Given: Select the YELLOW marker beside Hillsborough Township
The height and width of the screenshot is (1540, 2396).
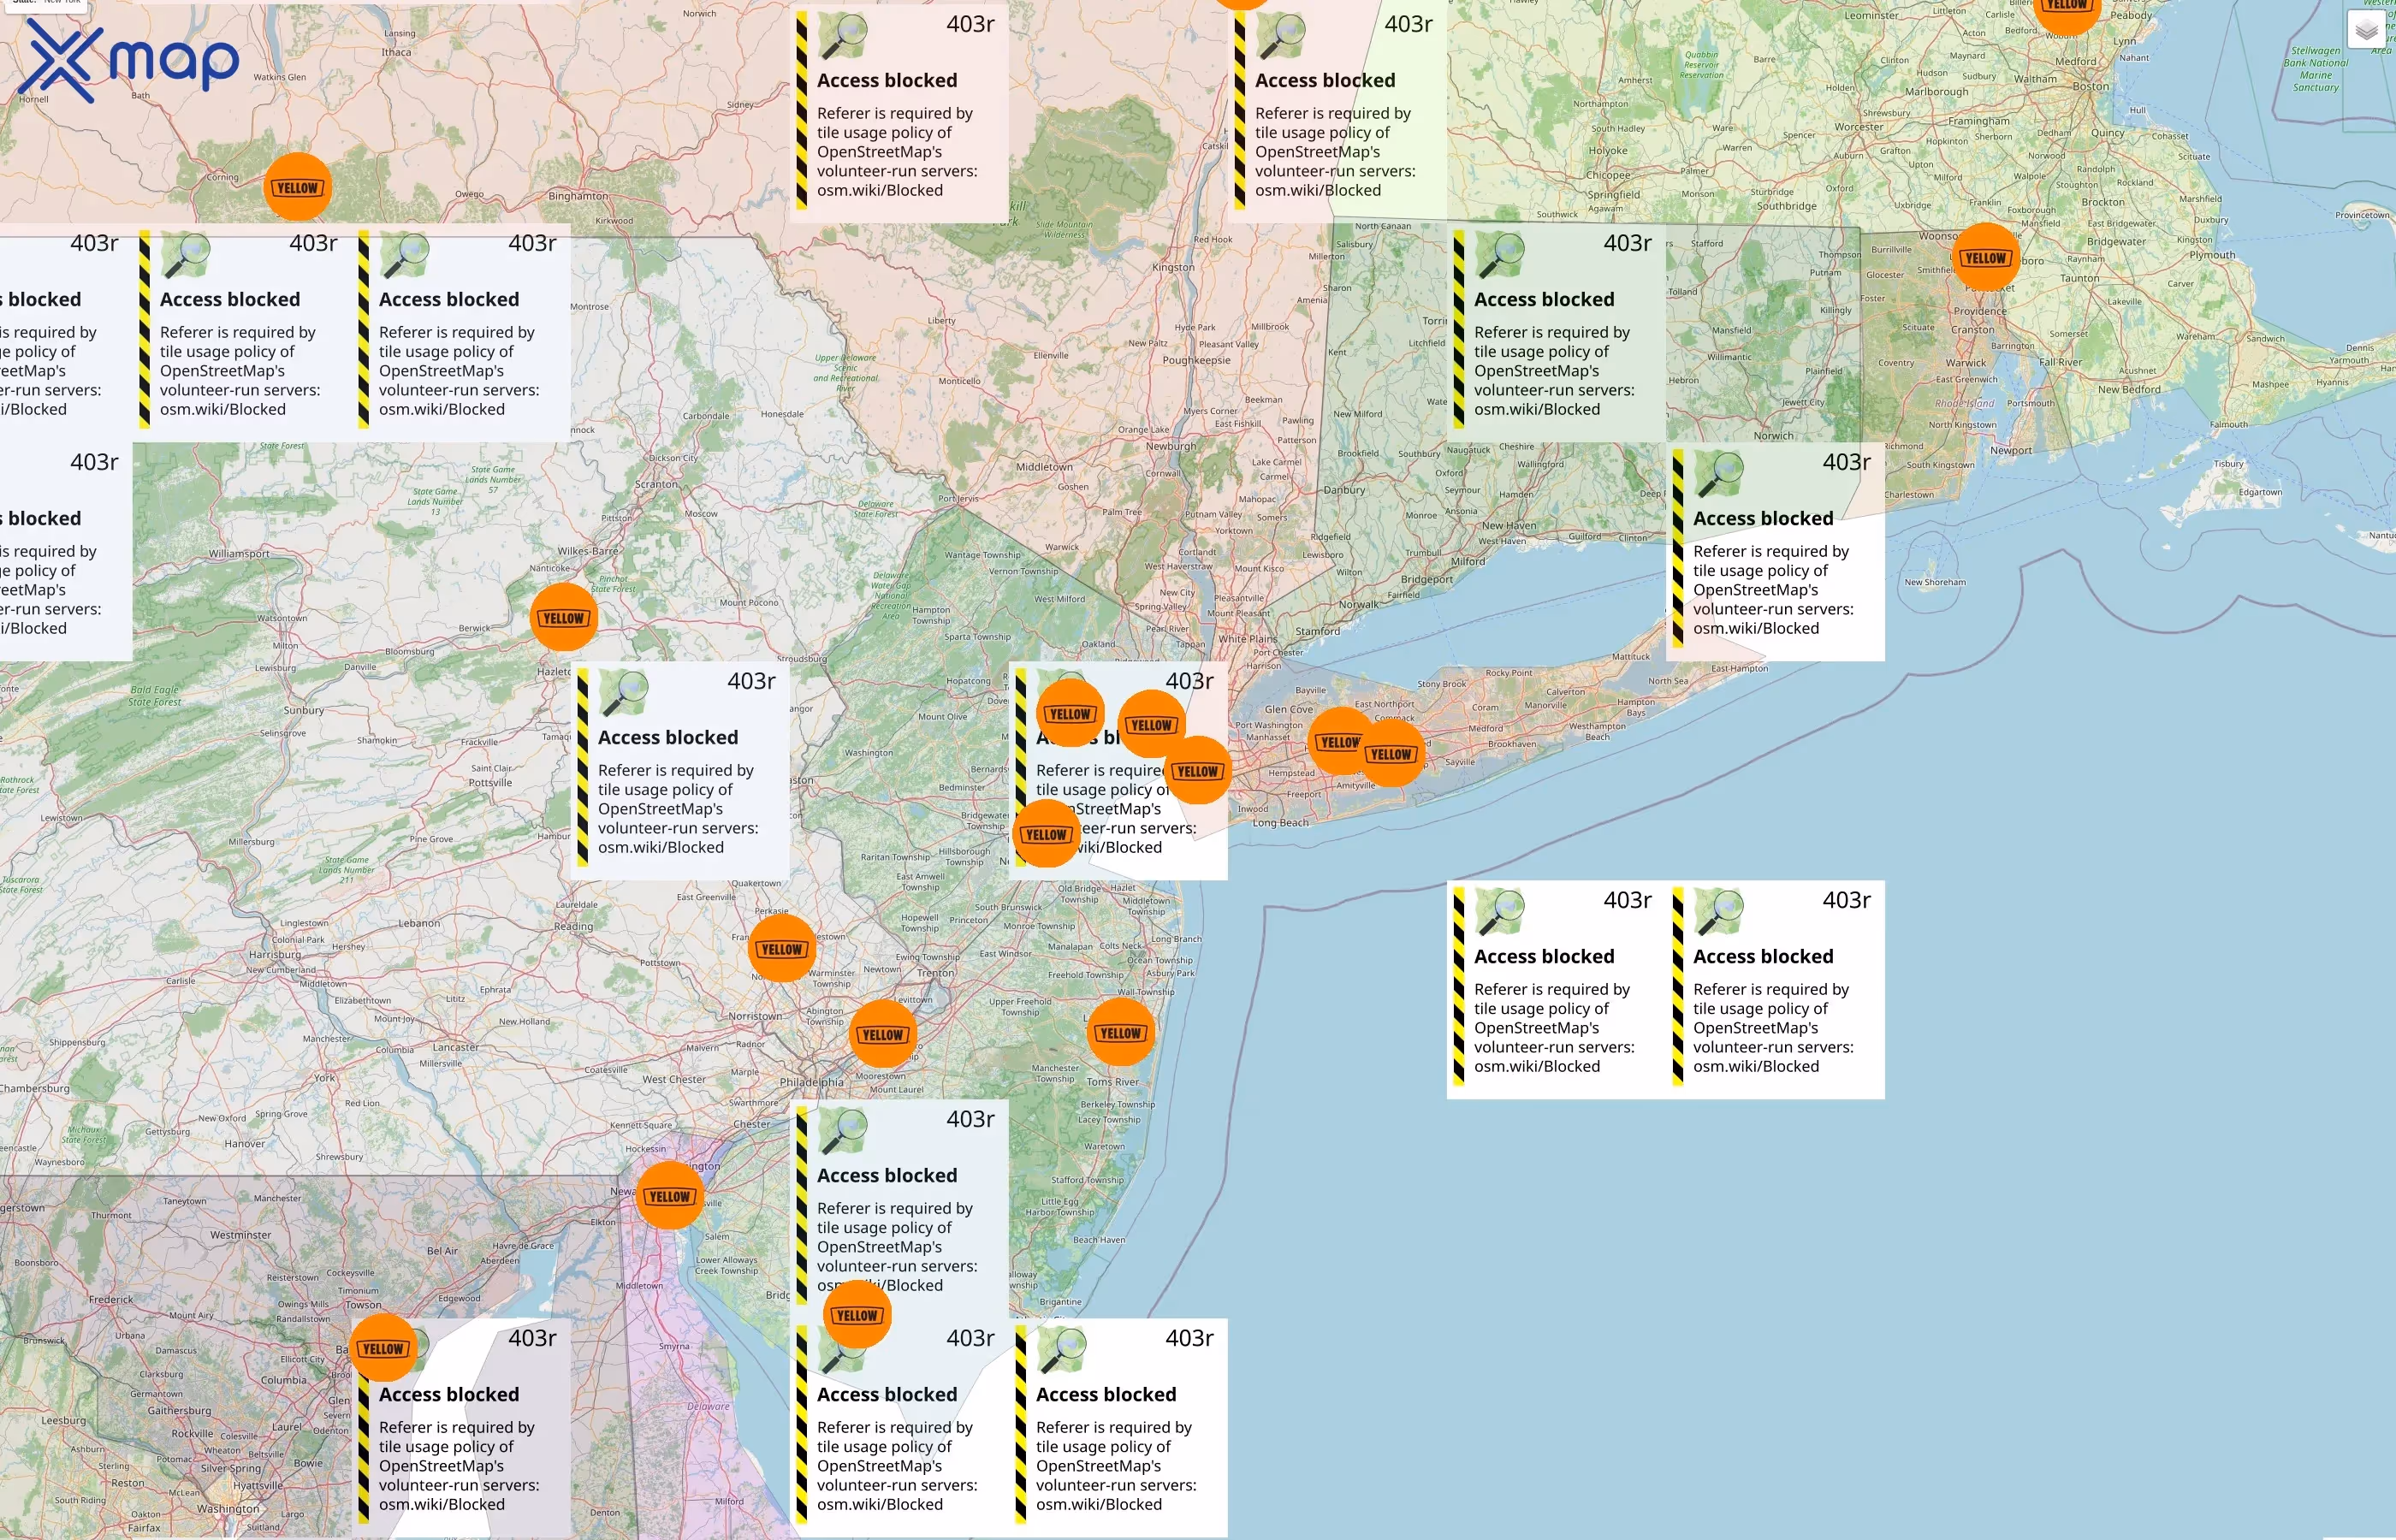Looking at the screenshot, I should [1047, 834].
